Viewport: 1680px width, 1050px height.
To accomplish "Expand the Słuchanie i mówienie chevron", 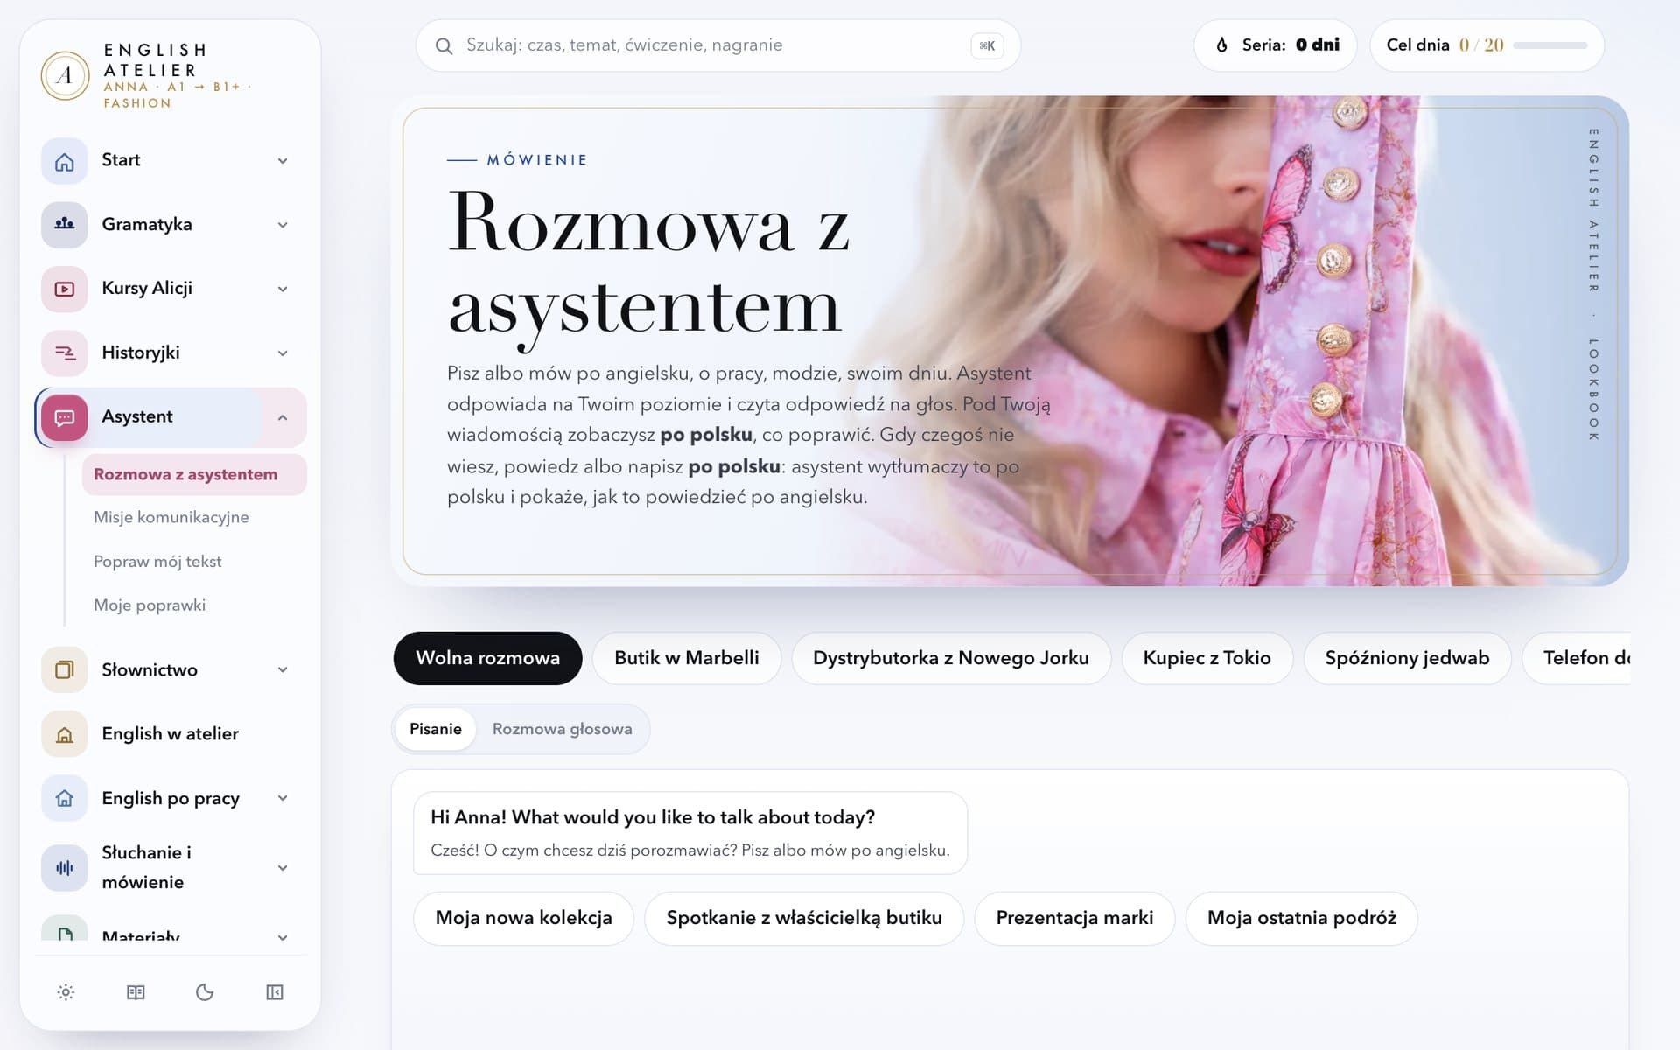I will [x=283, y=868].
